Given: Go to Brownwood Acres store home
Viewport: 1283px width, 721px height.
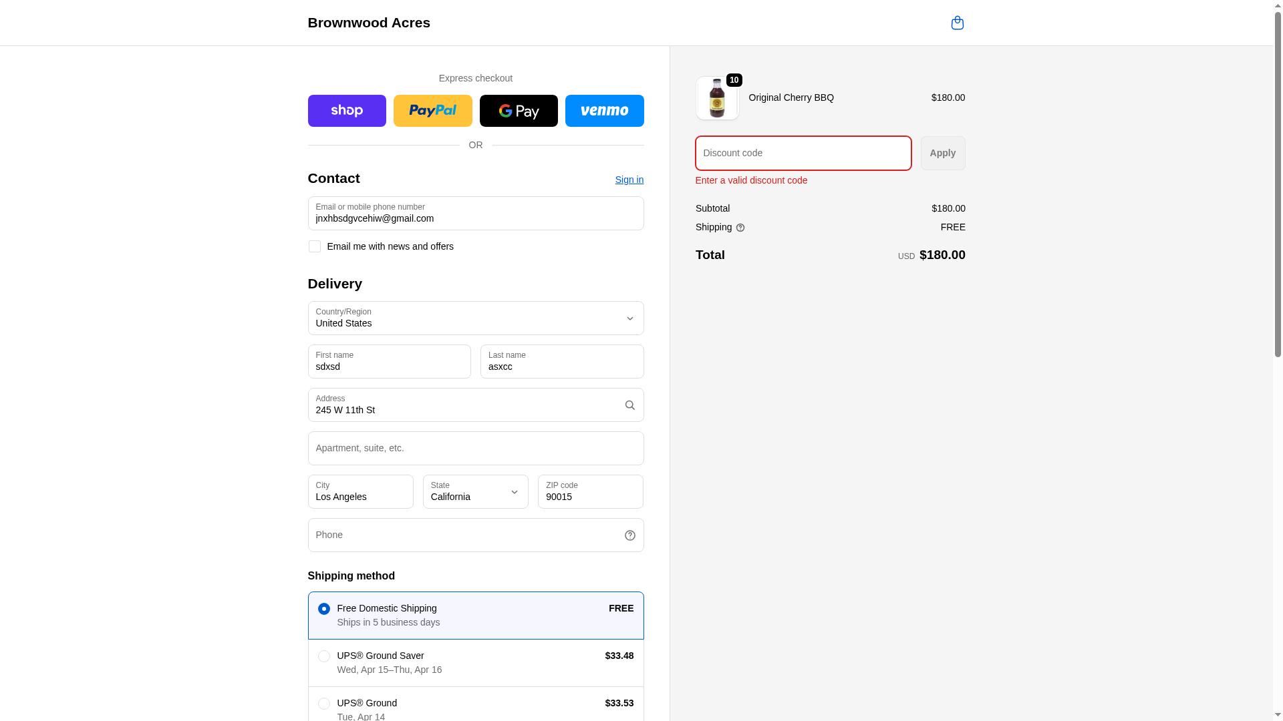Looking at the screenshot, I should click(369, 23).
